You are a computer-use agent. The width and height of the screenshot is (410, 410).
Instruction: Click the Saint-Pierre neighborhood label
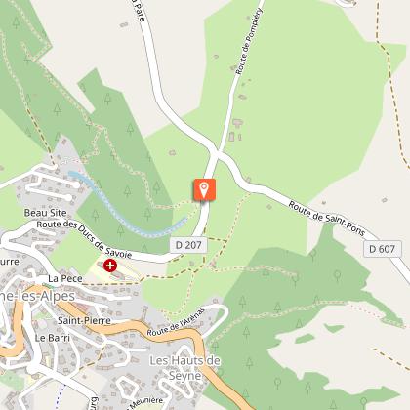(84, 320)
